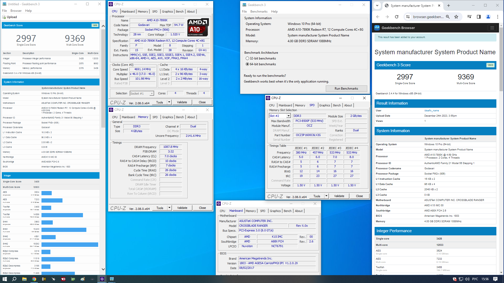Toggle Chrome's side panel icon
The width and height of the screenshot is (504, 283).
coord(479,17)
